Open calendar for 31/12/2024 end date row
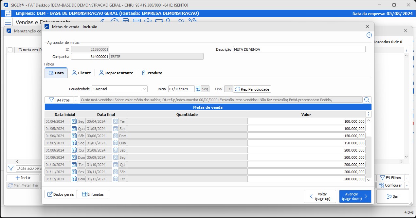This screenshot has width=416, height=218. [x=115, y=179]
